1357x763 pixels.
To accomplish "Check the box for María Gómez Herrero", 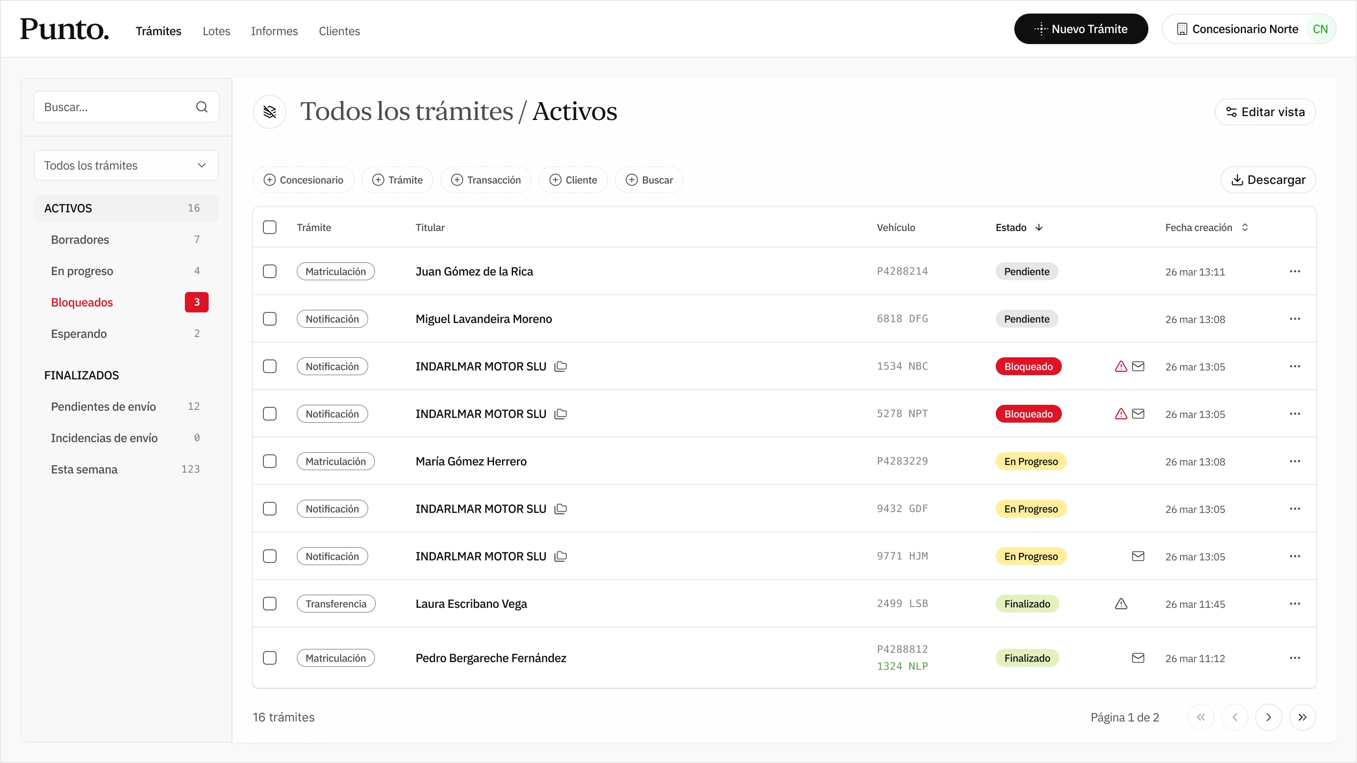I will (x=270, y=461).
